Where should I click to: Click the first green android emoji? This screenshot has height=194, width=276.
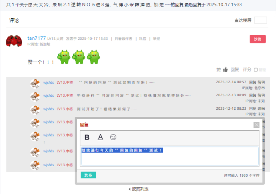(x=64, y=57)
